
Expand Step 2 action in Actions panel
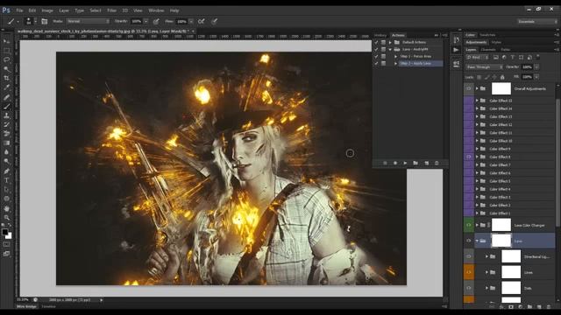pyautogui.click(x=395, y=63)
